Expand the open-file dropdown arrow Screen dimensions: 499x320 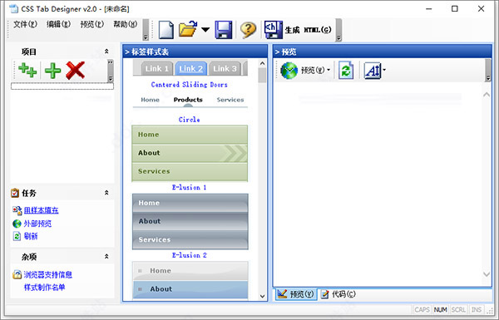coord(205,30)
